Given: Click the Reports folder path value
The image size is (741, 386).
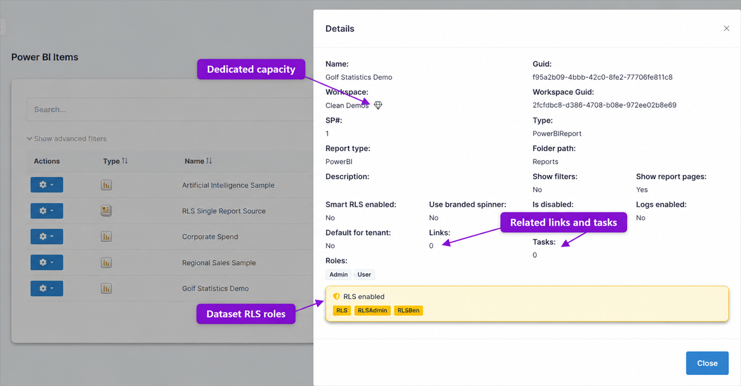Looking at the screenshot, I should coord(545,161).
